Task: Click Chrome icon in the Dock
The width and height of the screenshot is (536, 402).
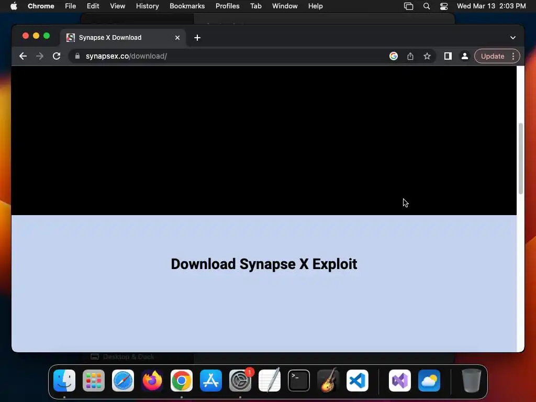Action: click(x=182, y=381)
